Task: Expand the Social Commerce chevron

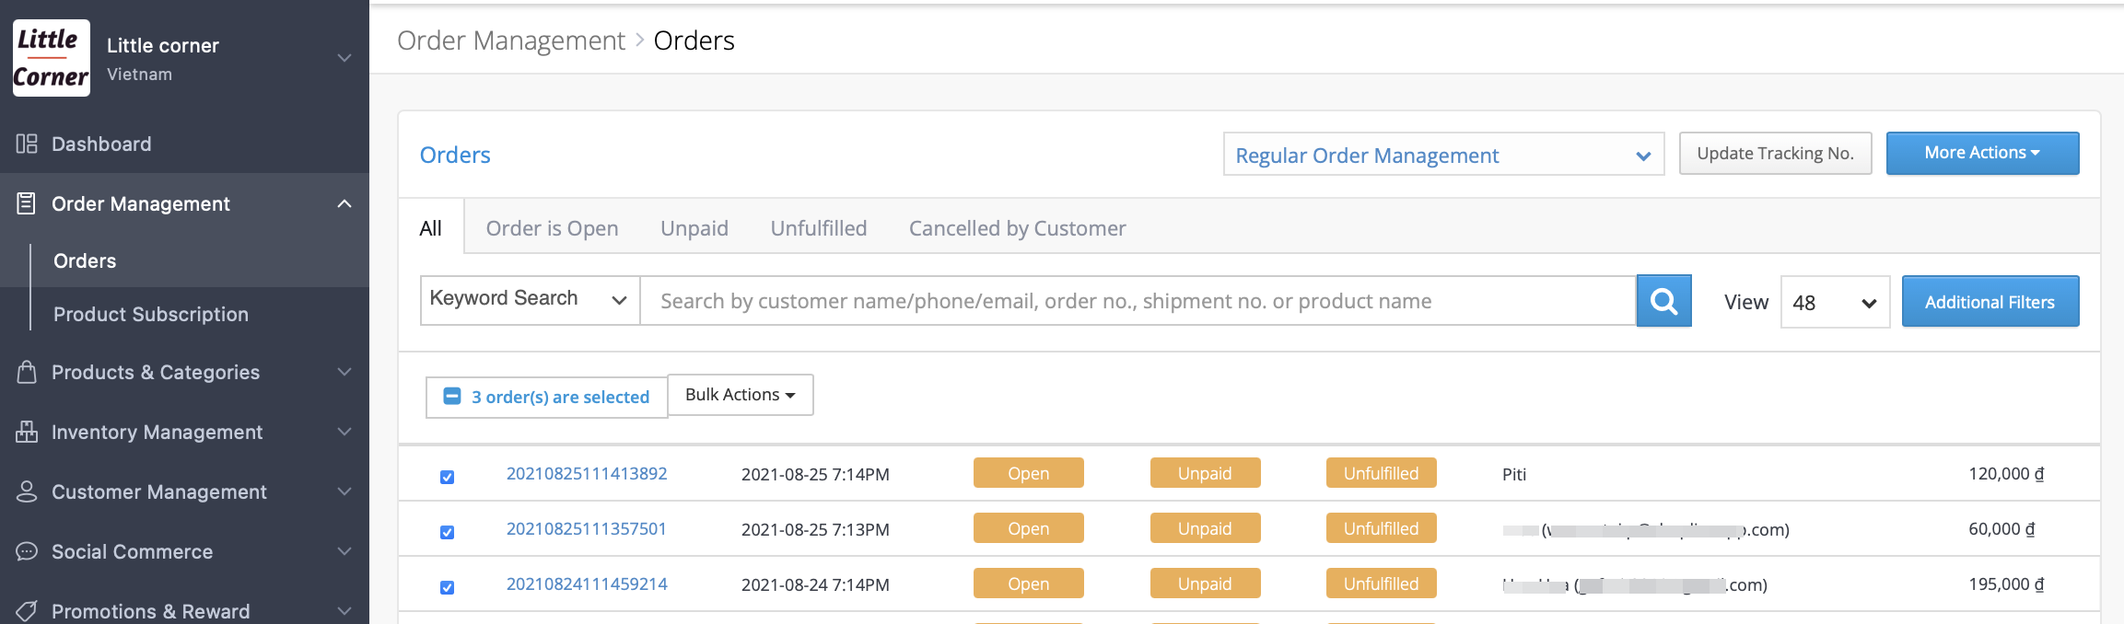Action: point(344,551)
